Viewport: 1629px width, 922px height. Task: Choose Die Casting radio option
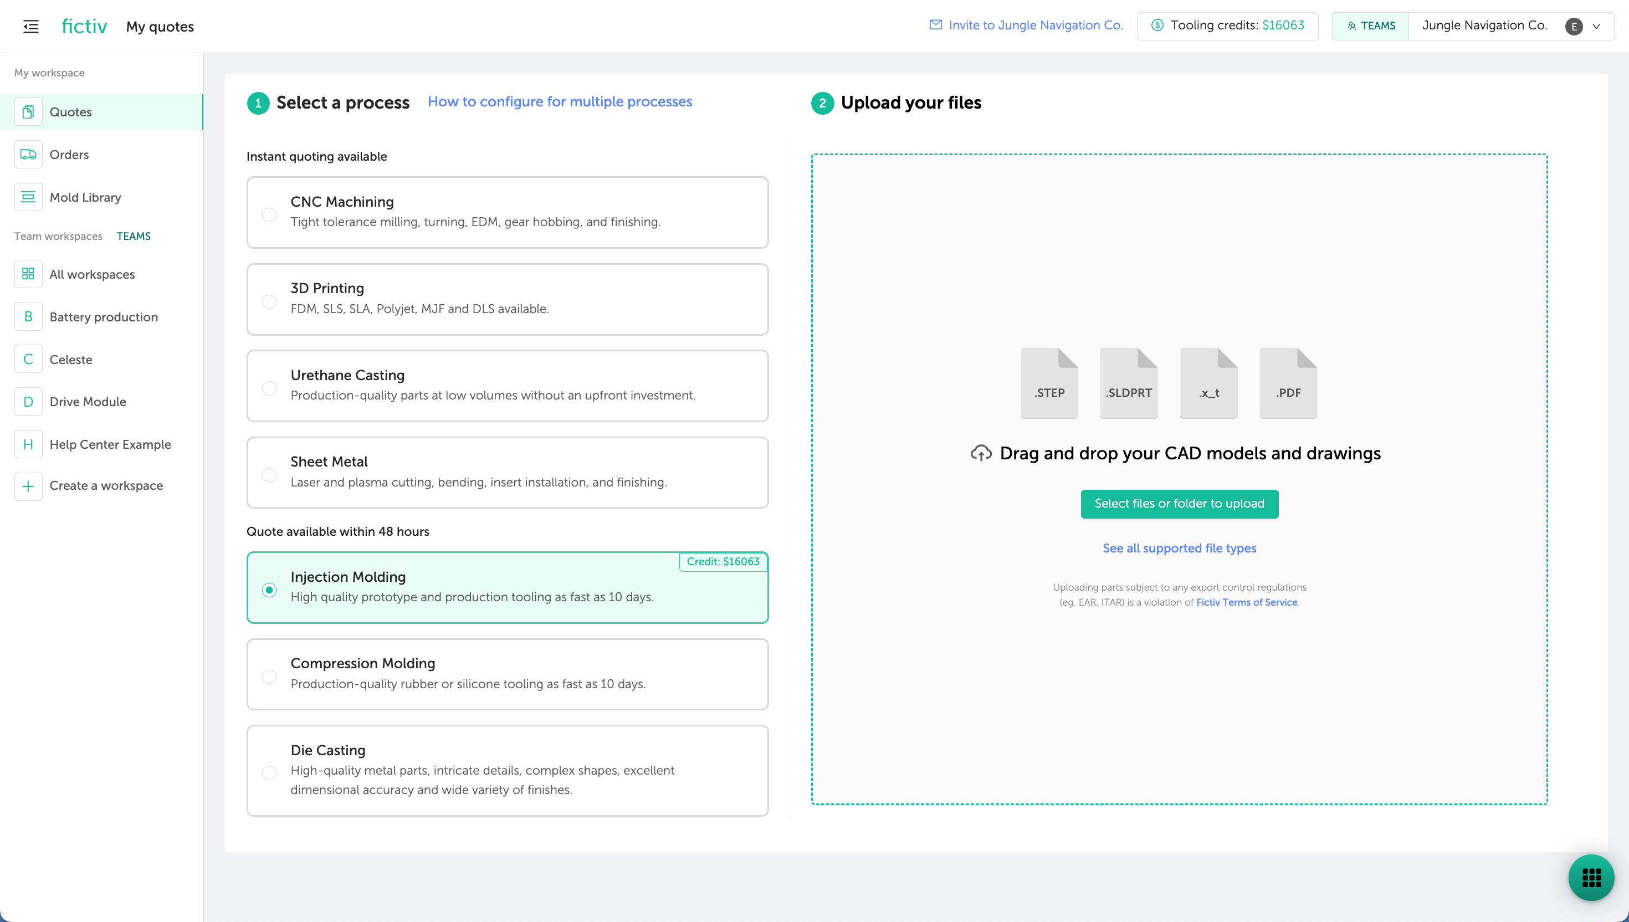pos(269,772)
